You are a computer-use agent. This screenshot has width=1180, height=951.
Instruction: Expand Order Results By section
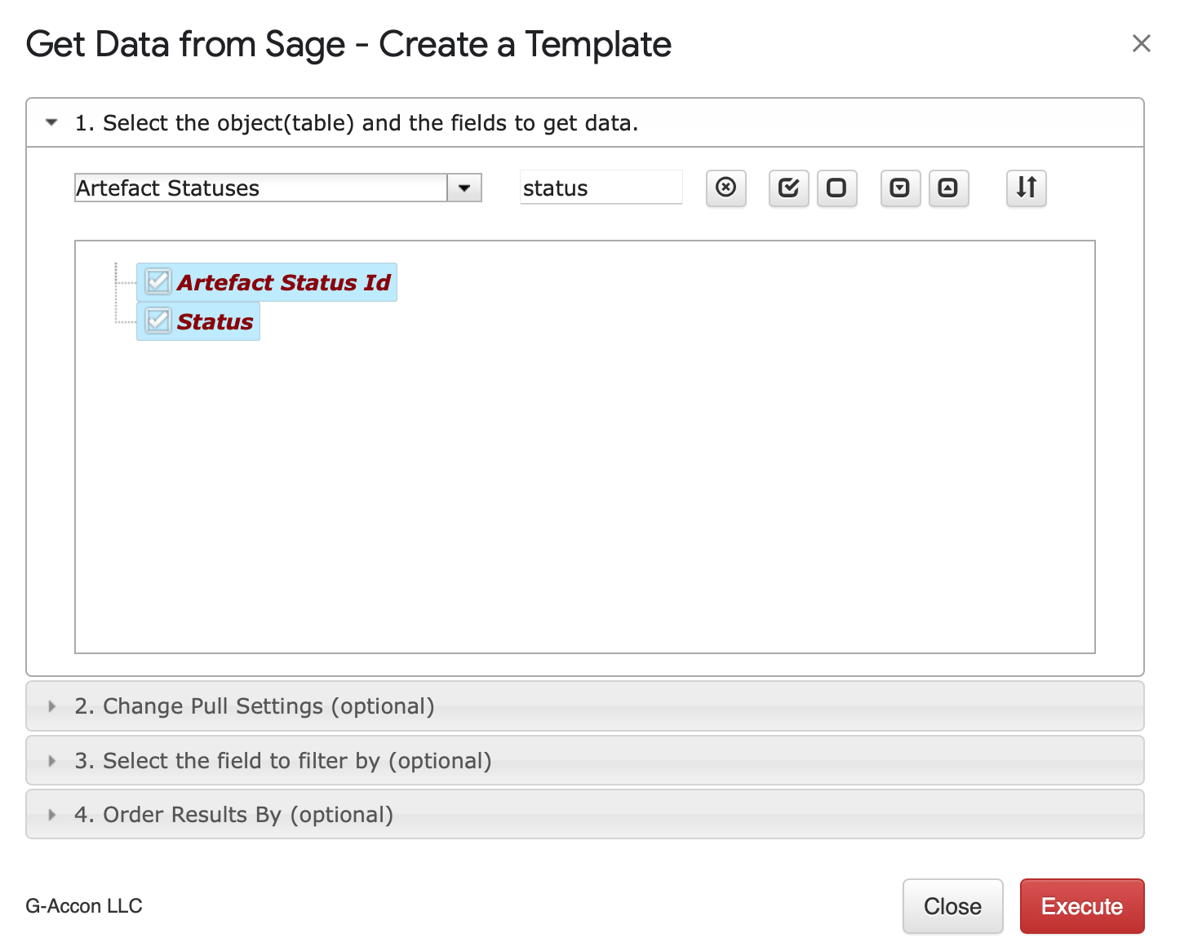click(x=52, y=815)
